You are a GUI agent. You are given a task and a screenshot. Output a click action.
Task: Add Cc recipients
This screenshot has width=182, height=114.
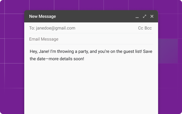pyautogui.click(x=141, y=28)
